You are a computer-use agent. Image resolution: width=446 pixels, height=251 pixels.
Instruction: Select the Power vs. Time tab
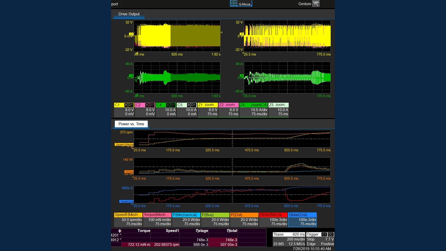point(131,124)
